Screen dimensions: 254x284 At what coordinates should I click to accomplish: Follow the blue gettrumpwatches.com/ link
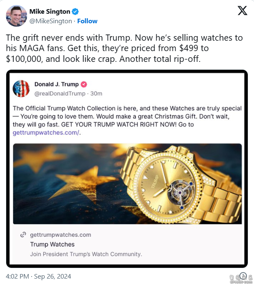coord(47,133)
